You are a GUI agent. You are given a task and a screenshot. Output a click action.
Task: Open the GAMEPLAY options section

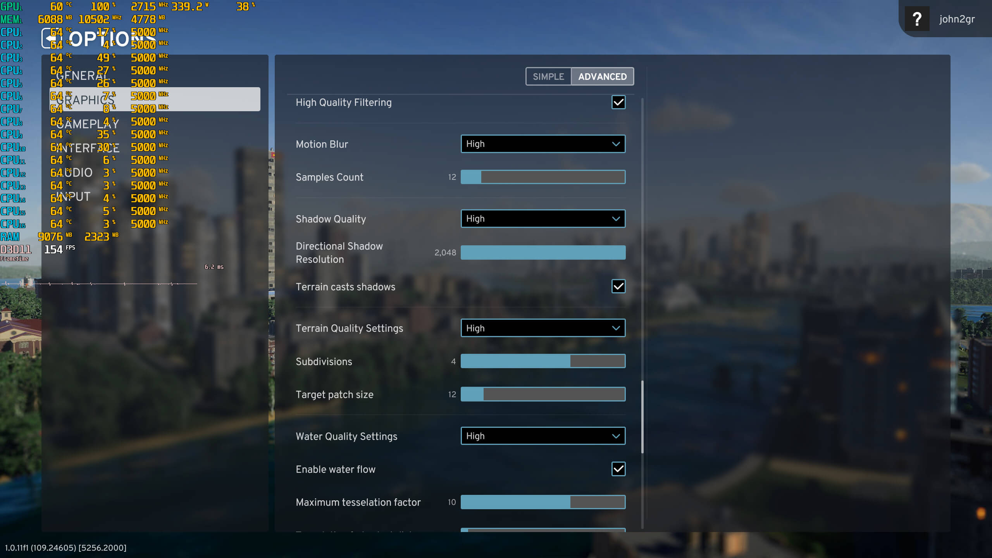[88, 124]
